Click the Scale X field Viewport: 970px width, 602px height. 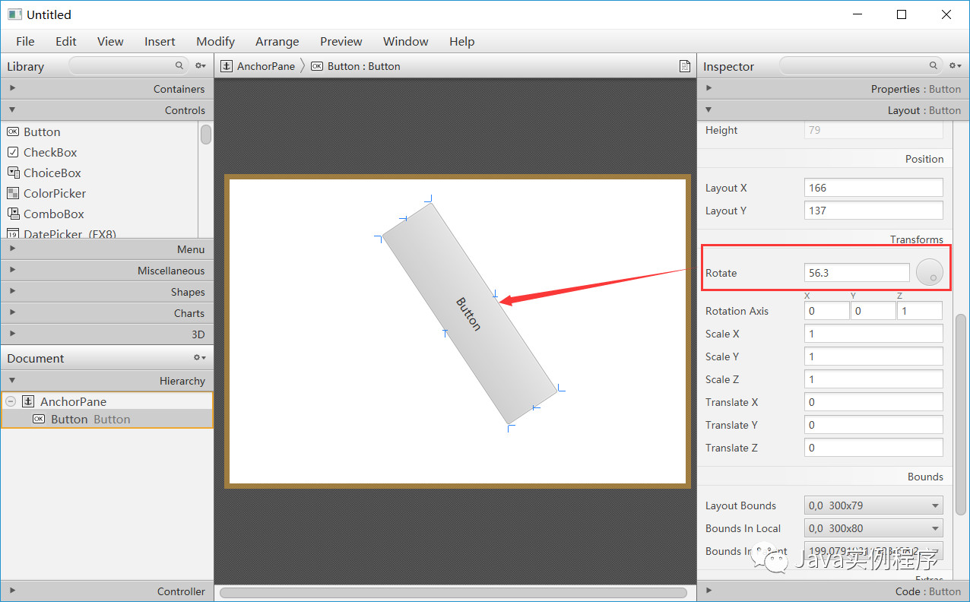click(x=873, y=334)
